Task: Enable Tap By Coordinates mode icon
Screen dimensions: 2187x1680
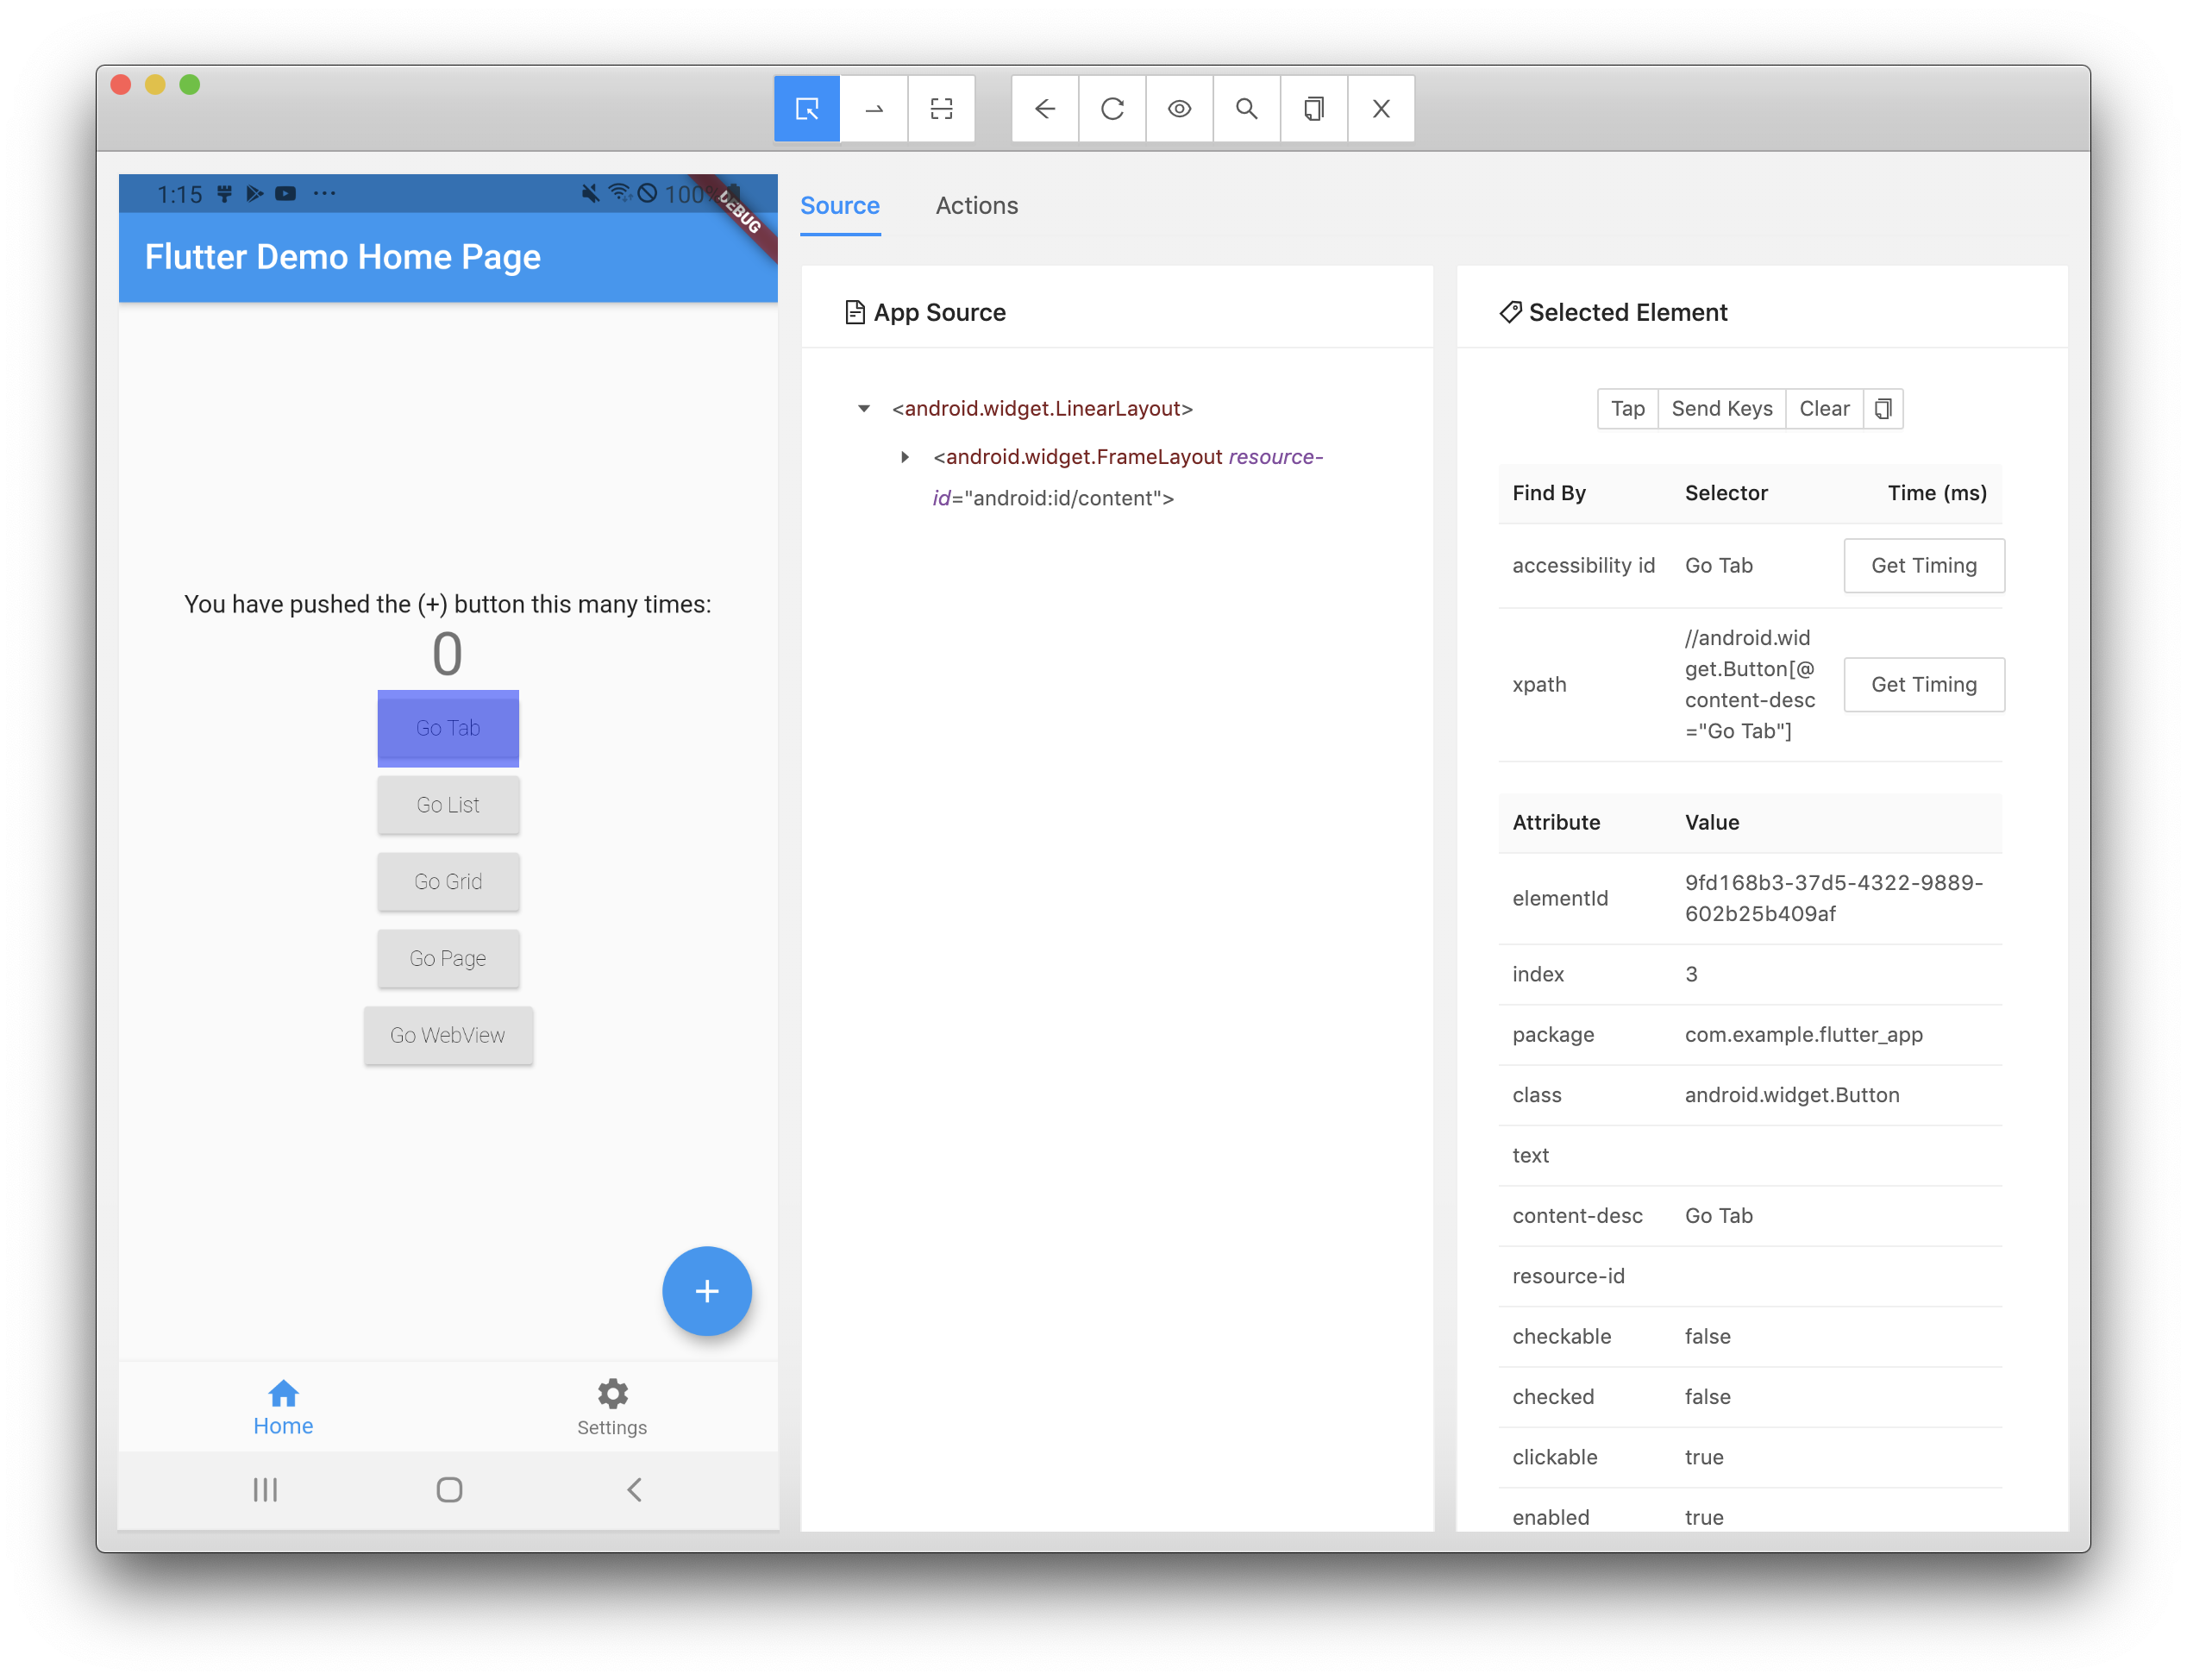Action: click(941, 108)
